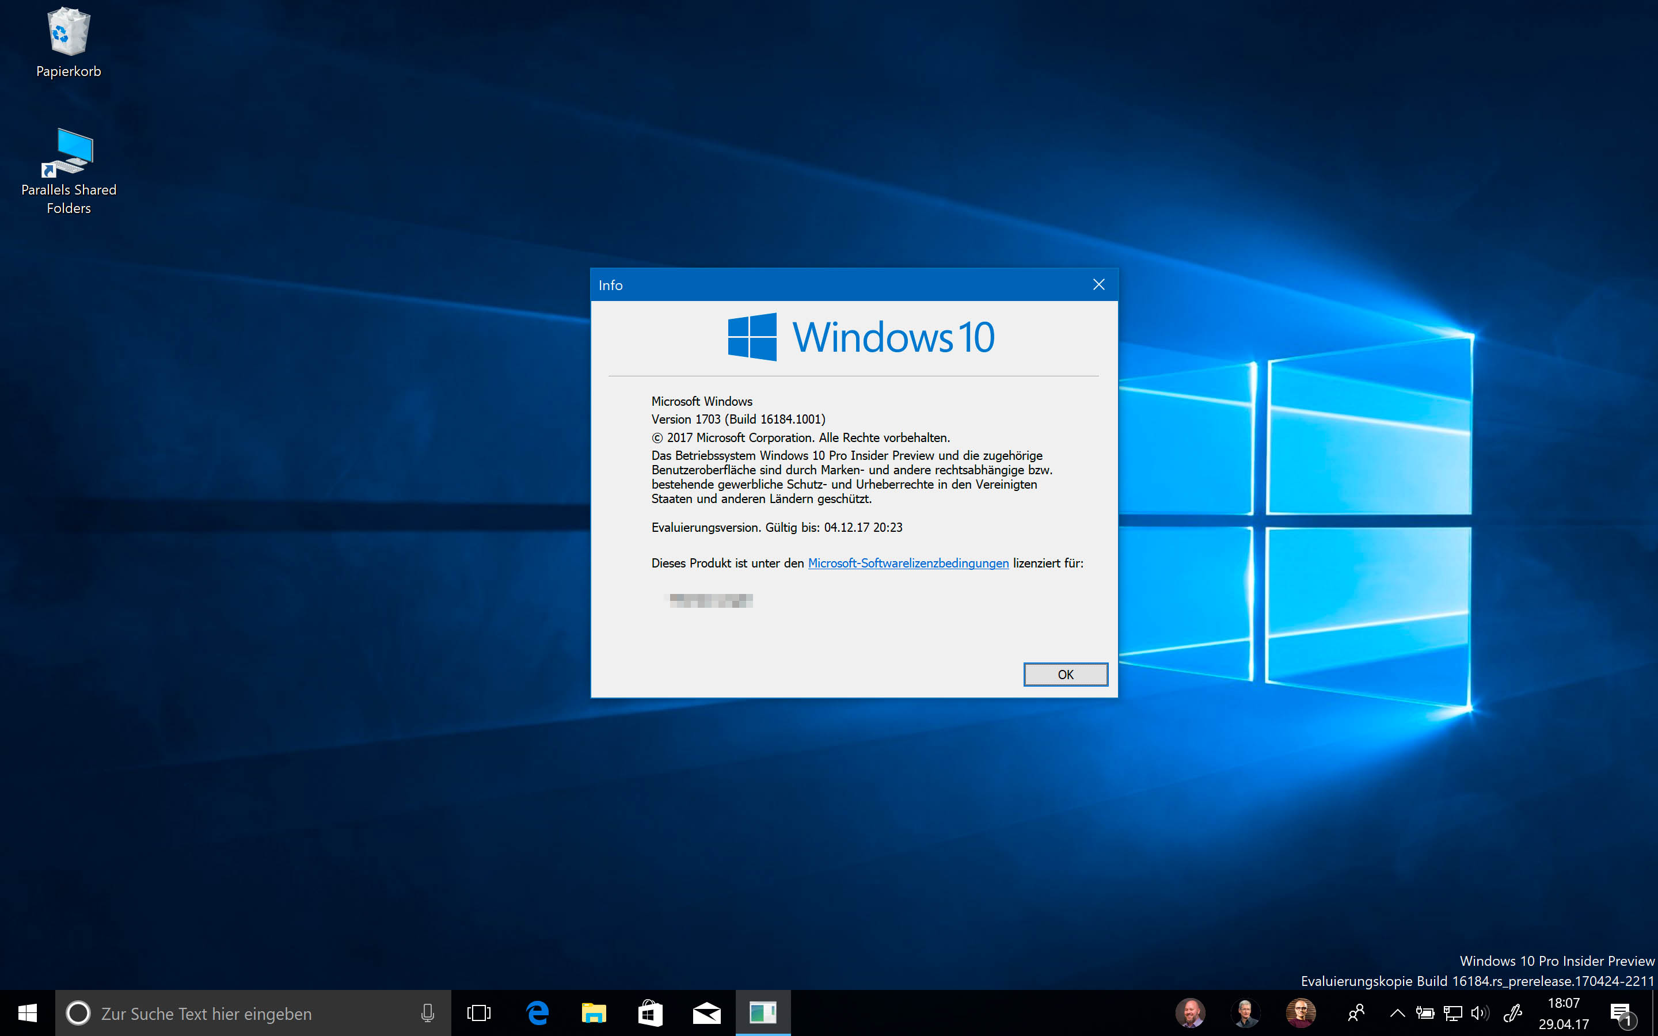Open the clock showing 18:07 29.04.17
Viewport: 1658px width, 1036px height.
[x=1564, y=1014]
